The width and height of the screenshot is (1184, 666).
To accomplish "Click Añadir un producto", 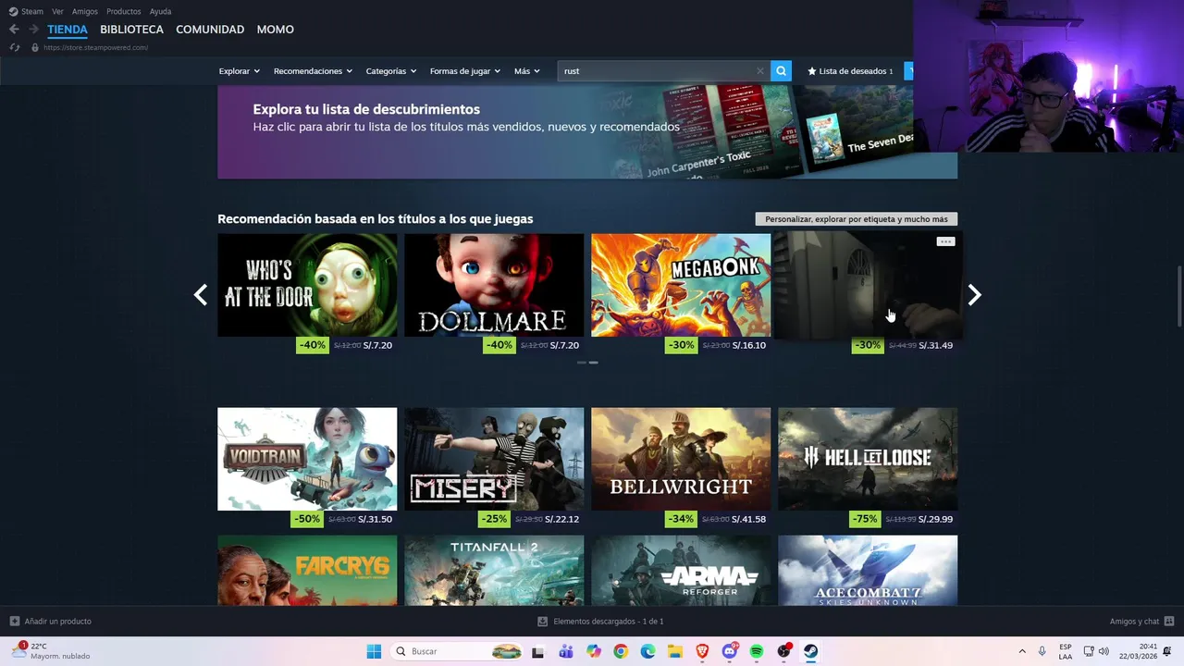I will pyautogui.click(x=57, y=621).
